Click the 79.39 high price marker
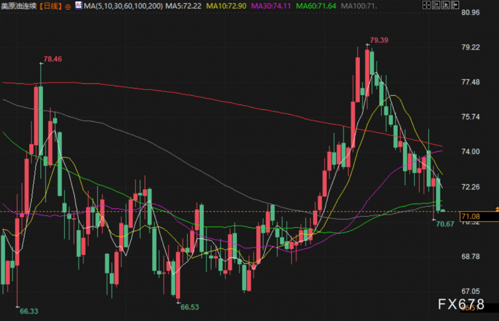The width and height of the screenshot is (499, 321). click(x=379, y=40)
